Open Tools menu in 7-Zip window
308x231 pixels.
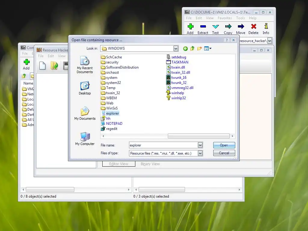(240, 18)
